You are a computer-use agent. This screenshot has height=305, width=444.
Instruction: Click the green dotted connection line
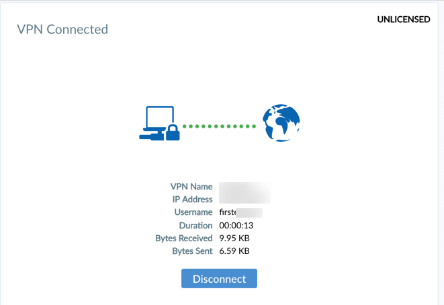[219, 126]
